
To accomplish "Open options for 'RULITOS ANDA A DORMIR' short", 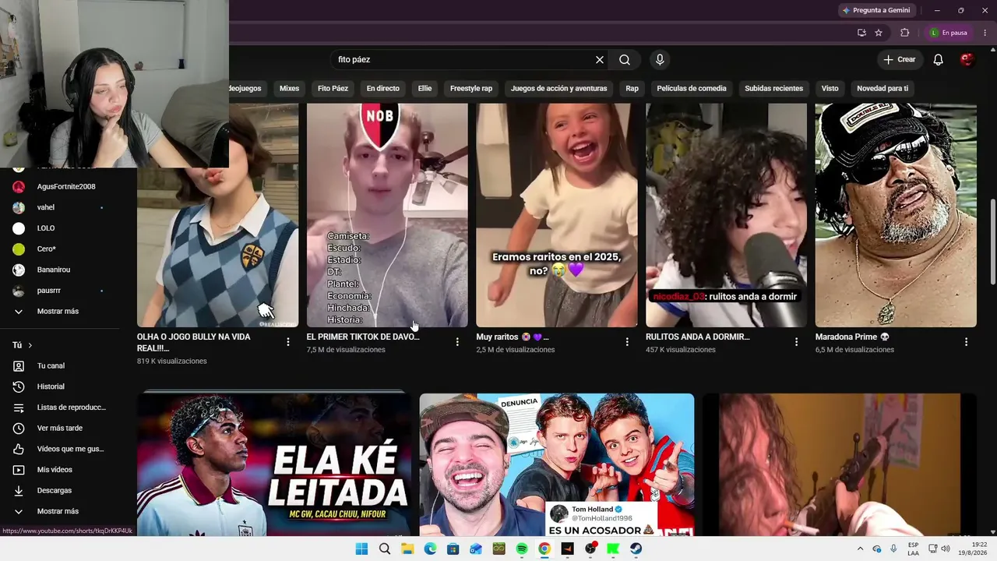I will coord(796,342).
